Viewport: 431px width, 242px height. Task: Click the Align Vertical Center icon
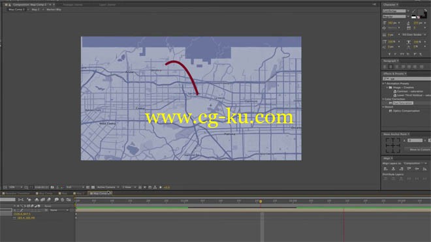point(417,169)
